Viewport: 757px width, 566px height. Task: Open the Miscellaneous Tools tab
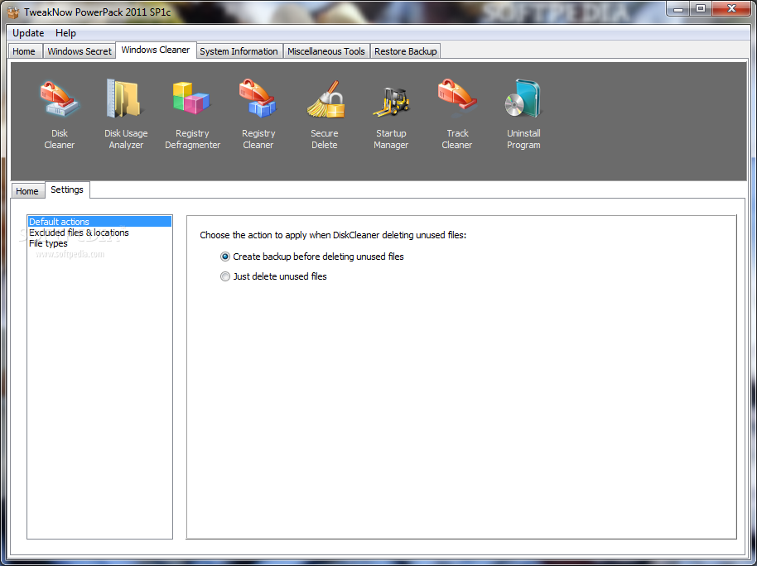tap(326, 51)
